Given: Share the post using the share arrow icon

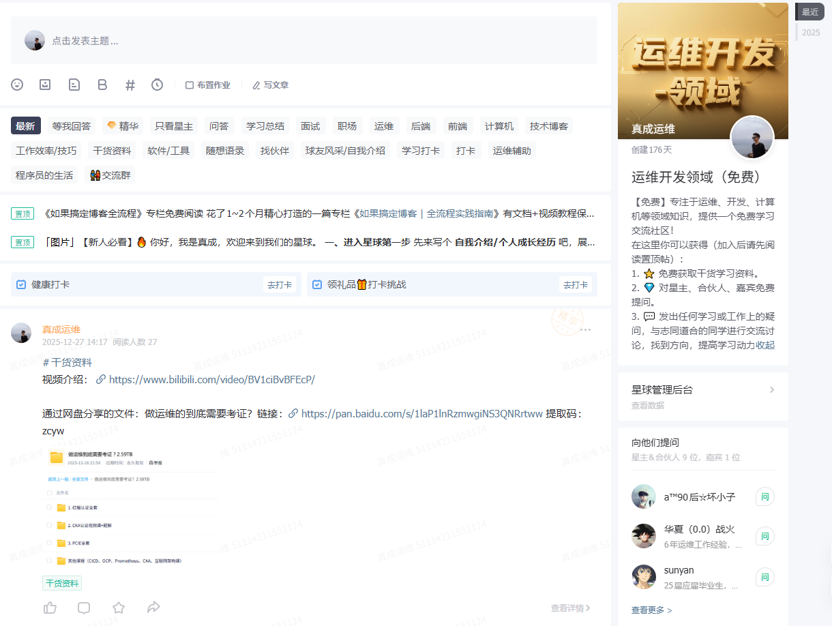Looking at the screenshot, I should click(153, 607).
